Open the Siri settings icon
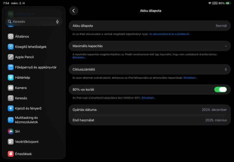This screenshot has width=234, height=162. [x=11, y=131]
